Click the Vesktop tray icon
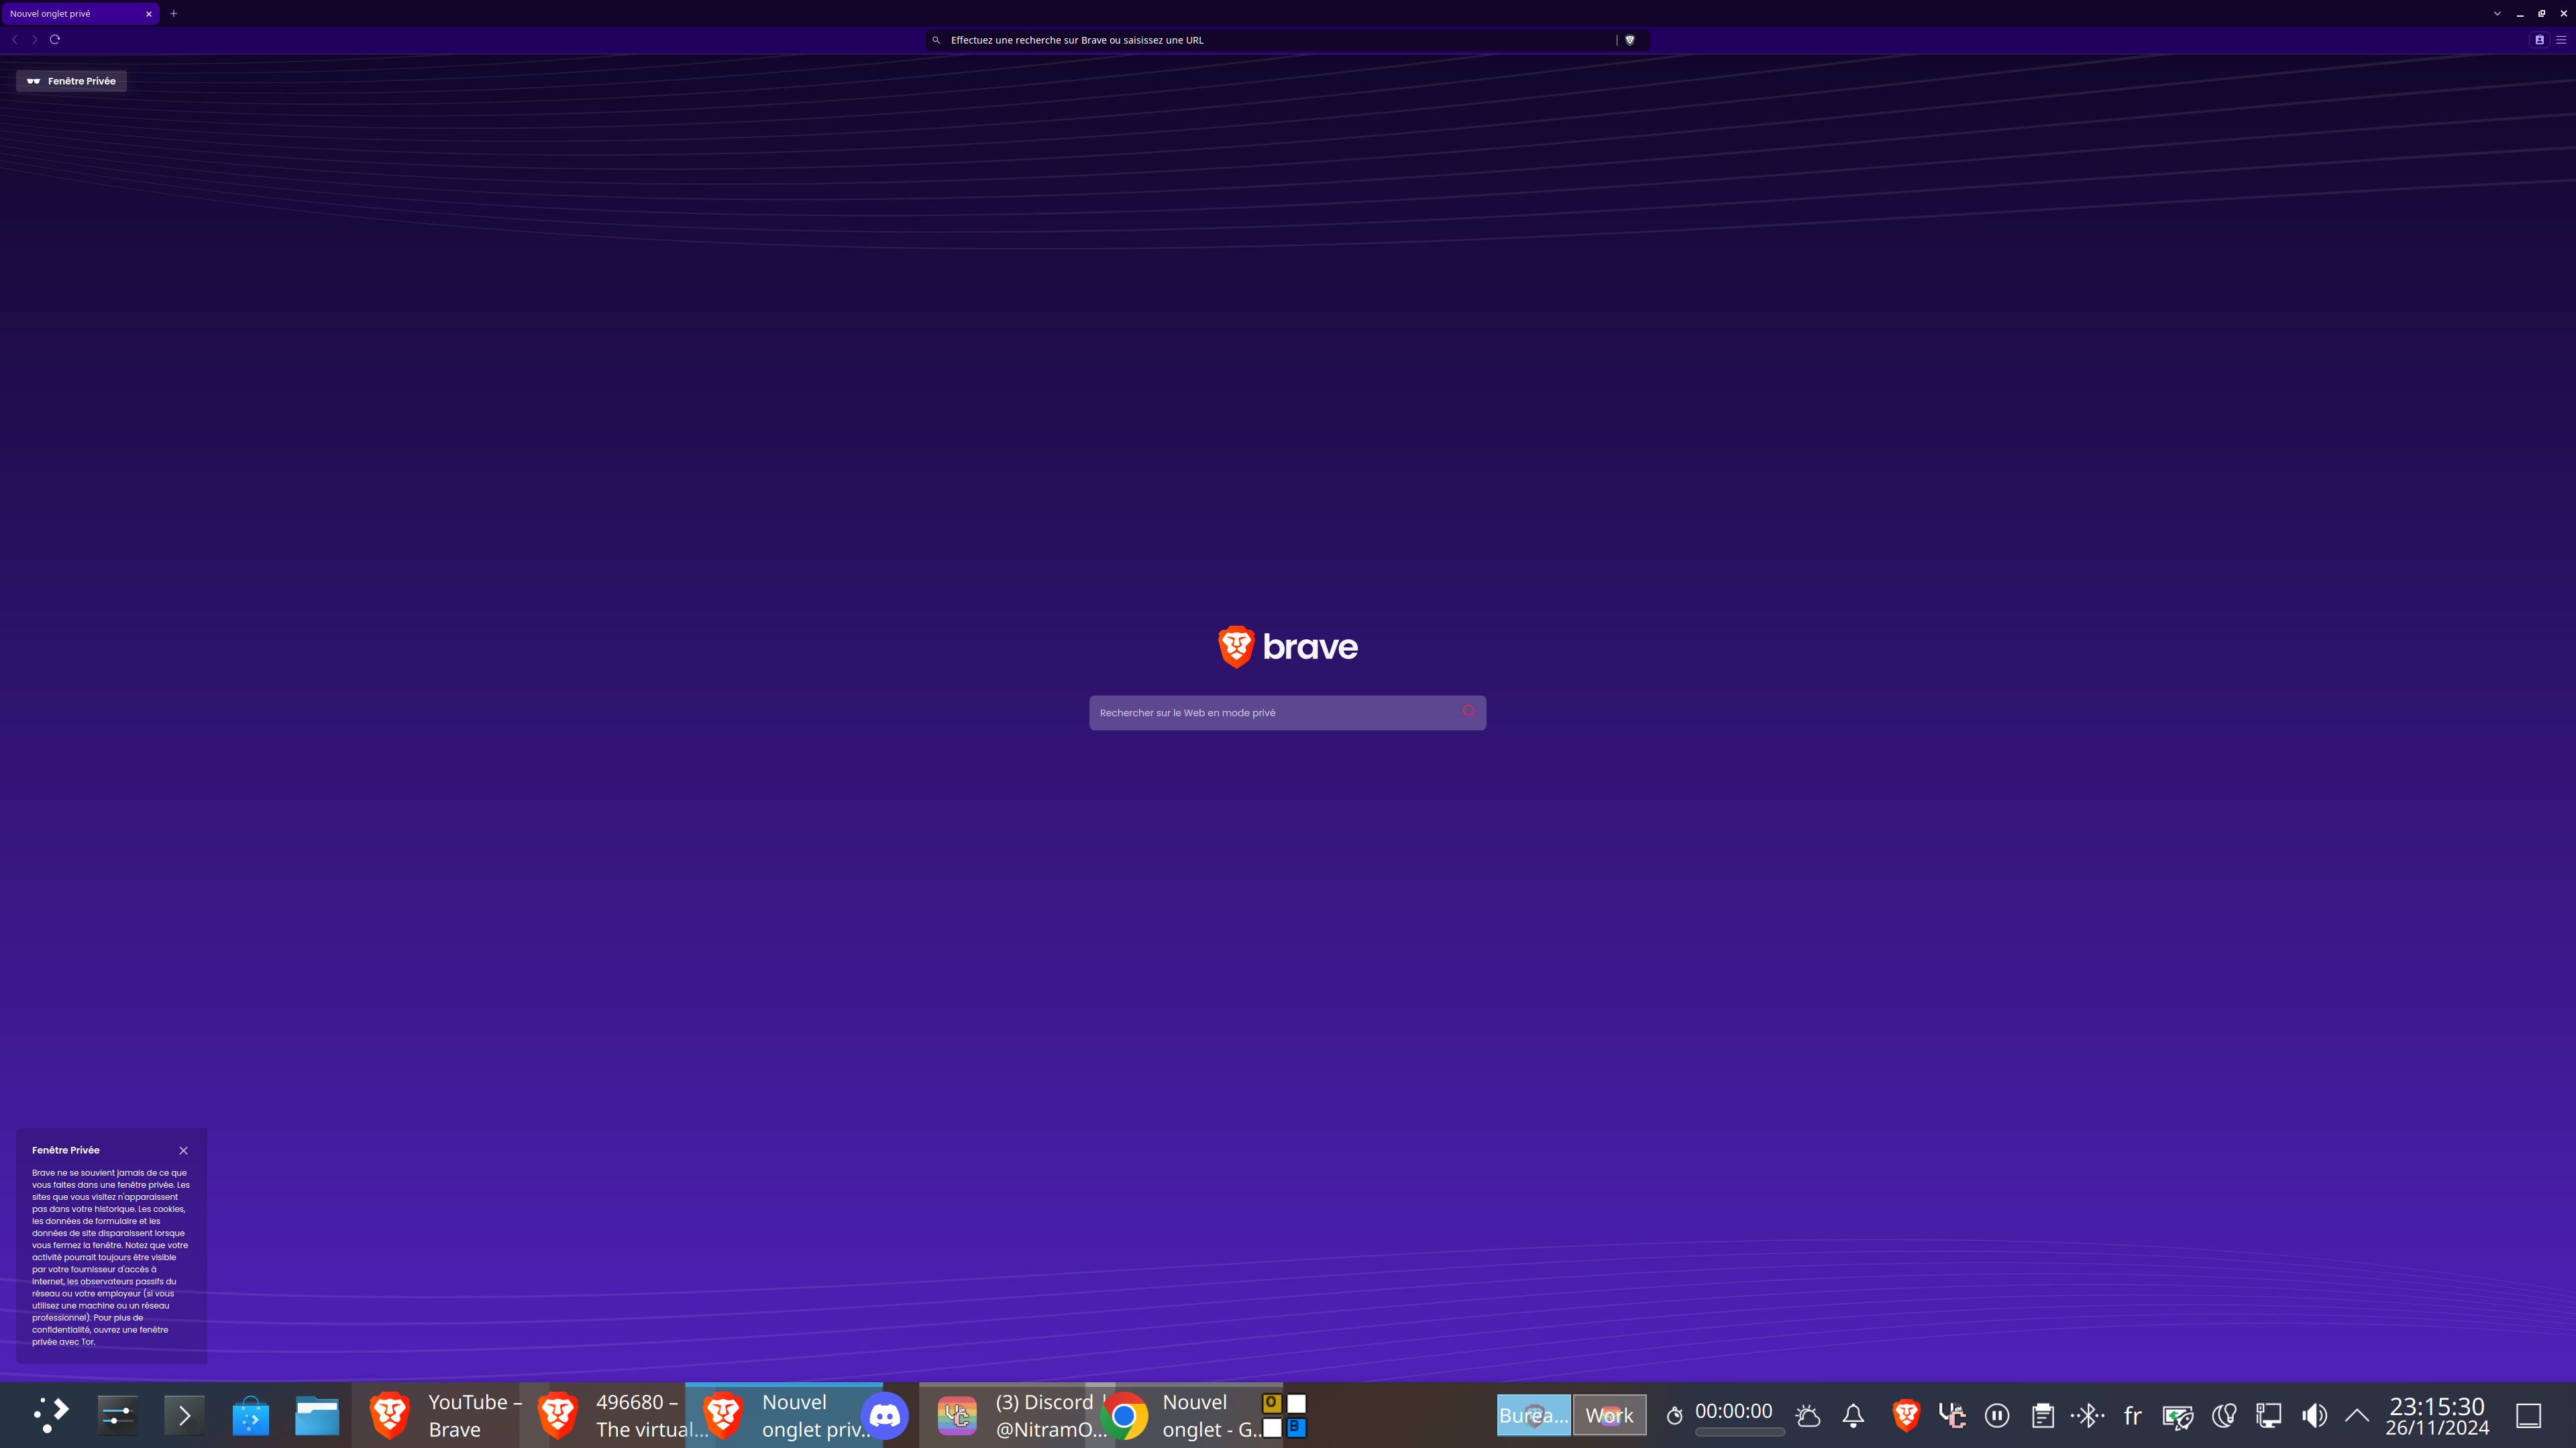This screenshot has height=1448, width=2576. click(1952, 1416)
